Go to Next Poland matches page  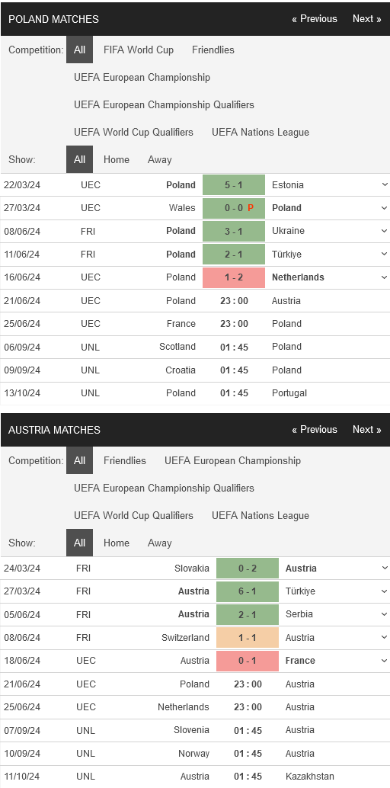367,18
